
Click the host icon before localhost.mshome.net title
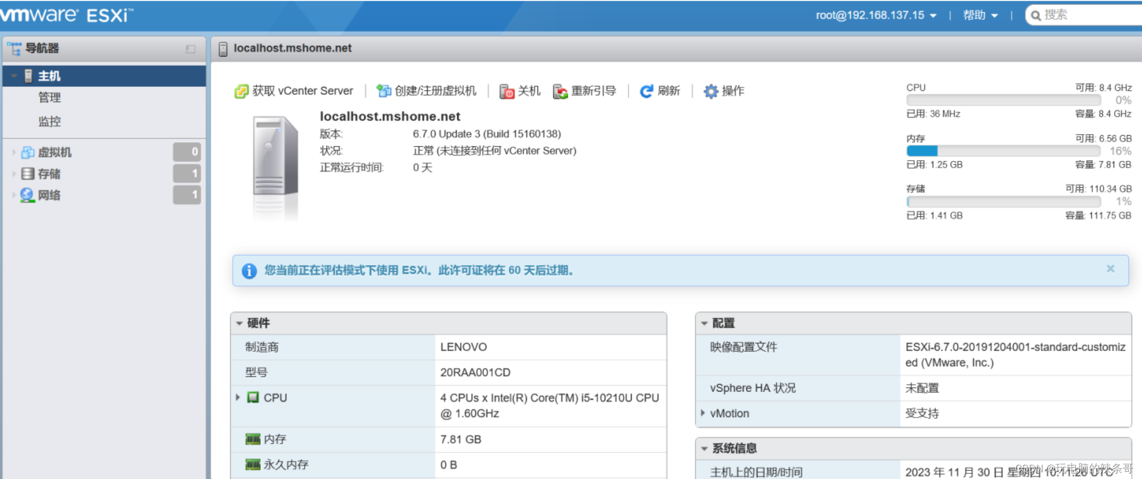(223, 49)
